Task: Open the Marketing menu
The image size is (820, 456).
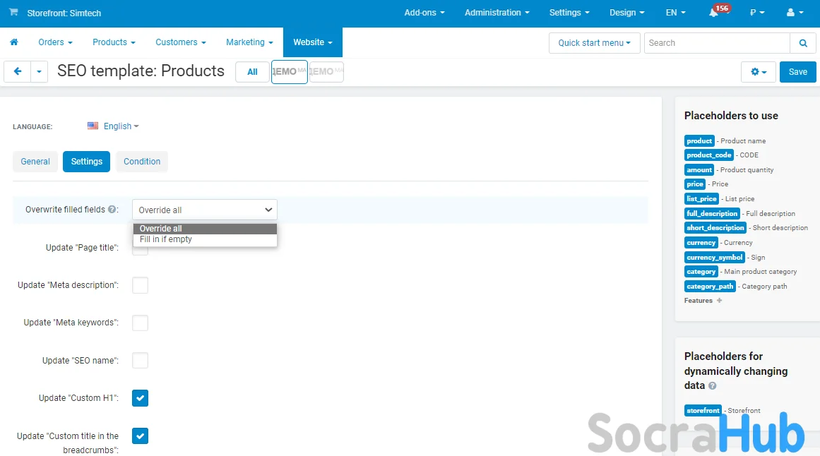Action: coord(249,42)
